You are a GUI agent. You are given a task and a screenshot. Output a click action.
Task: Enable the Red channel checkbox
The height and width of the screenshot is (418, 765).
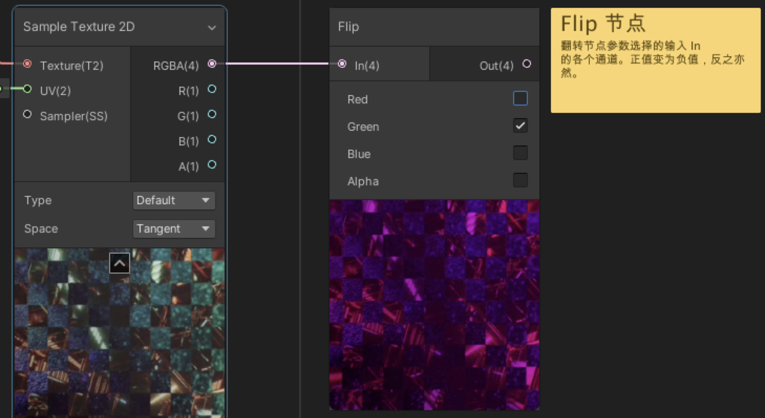[520, 98]
